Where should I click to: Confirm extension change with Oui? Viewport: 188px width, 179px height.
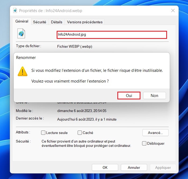[x=129, y=95]
